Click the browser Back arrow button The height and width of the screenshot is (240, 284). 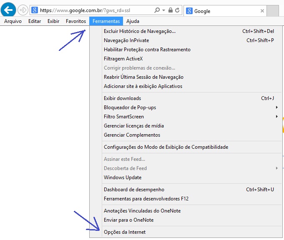8,10
